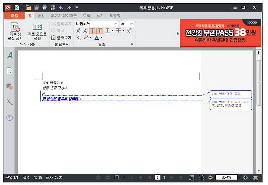
Task: Click the text recognition icon in quick toolbar
Action: click(x=53, y=7)
